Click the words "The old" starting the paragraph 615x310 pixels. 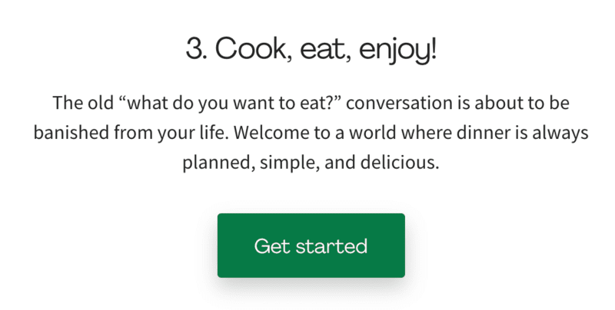coord(79,103)
